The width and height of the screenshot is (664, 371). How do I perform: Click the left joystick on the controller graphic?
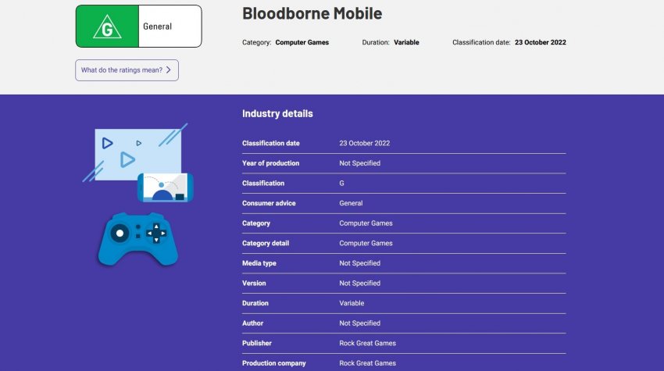click(x=120, y=232)
